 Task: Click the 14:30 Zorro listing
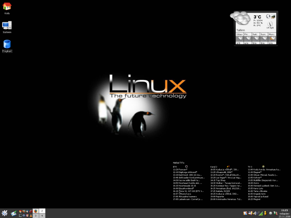(x=253, y=183)
